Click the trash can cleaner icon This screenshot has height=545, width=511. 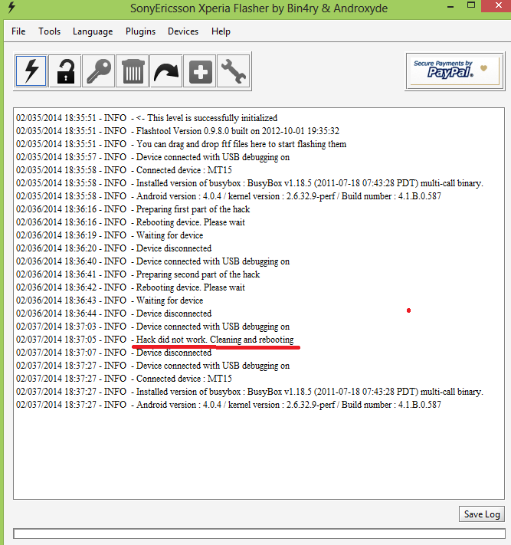pyautogui.click(x=133, y=71)
